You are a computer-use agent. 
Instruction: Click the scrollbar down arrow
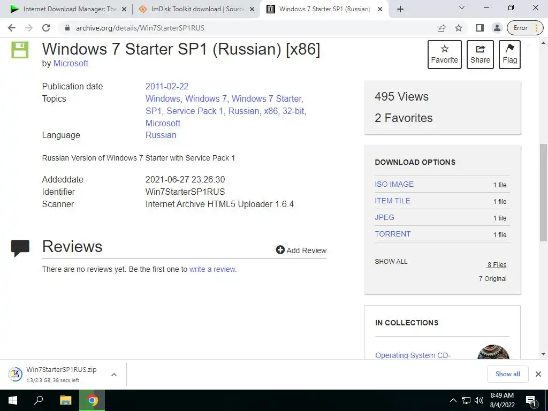tap(543, 354)
